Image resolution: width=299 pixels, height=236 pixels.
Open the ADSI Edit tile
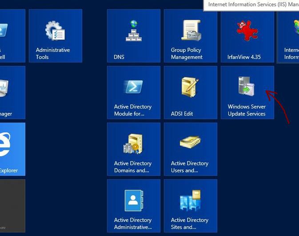pos(191,93)
